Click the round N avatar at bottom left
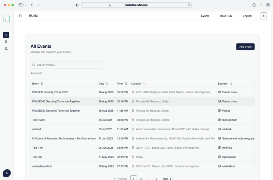 point(6,173)
